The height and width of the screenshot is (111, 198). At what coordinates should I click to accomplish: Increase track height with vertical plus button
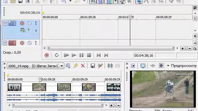(x=195, y=36)
